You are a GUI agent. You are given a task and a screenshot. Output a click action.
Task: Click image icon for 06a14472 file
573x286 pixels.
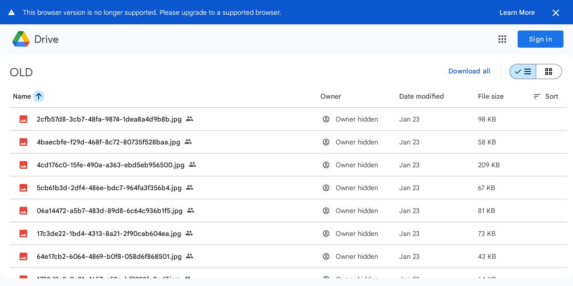tap(23, 211)
